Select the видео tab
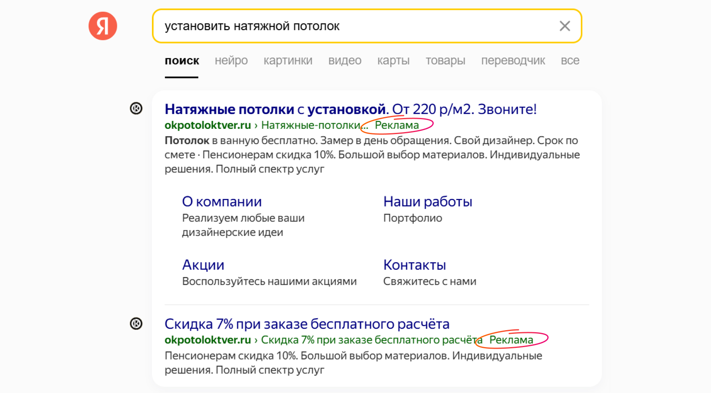 click(x=345, y=60)
